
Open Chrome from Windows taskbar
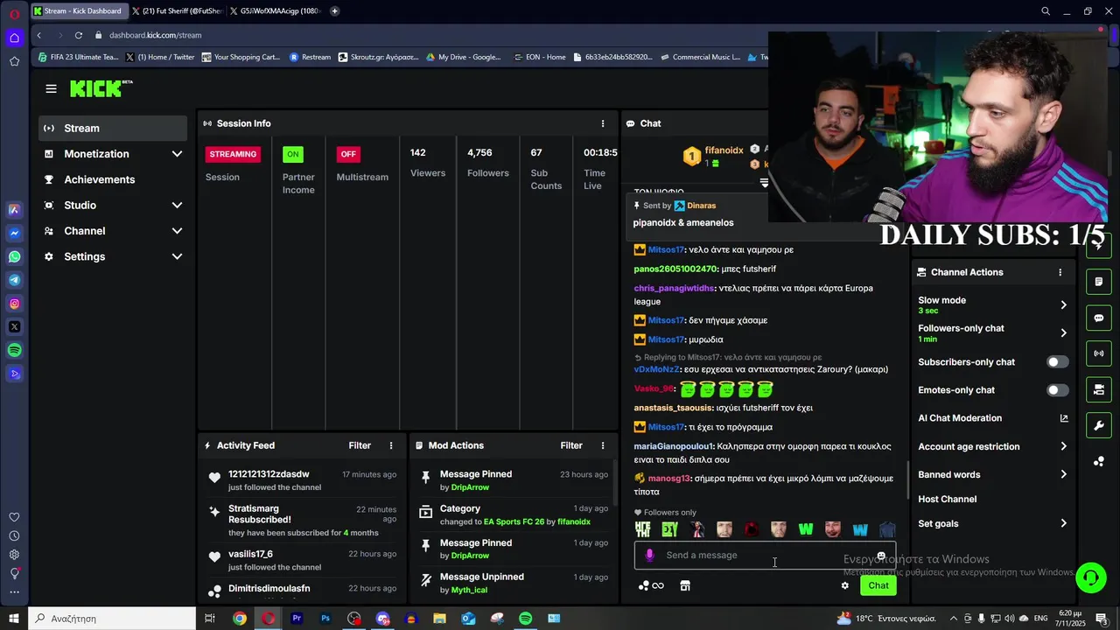[x=239, y=619]
